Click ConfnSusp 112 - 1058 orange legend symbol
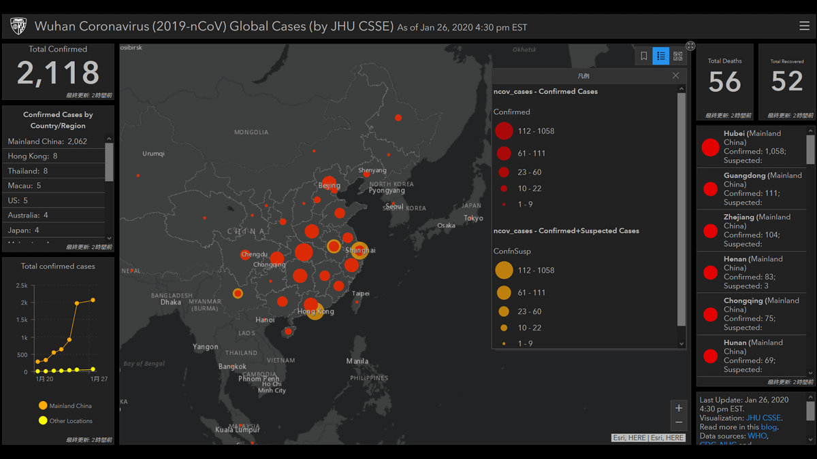The image size is (817, 459). pos(504,270)
